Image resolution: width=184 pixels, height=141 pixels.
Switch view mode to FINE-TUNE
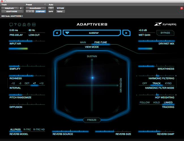pos(101,42)
